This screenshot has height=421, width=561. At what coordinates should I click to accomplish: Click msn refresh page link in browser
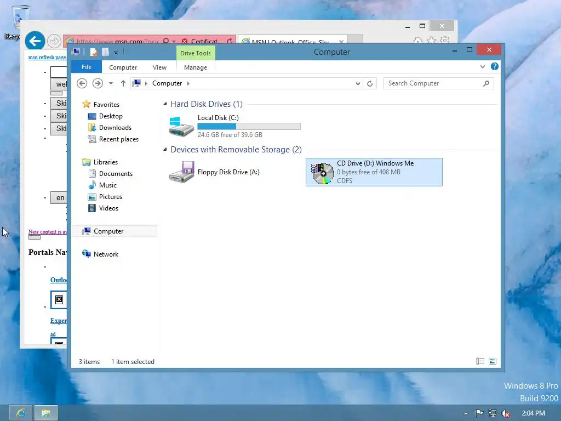47,57
